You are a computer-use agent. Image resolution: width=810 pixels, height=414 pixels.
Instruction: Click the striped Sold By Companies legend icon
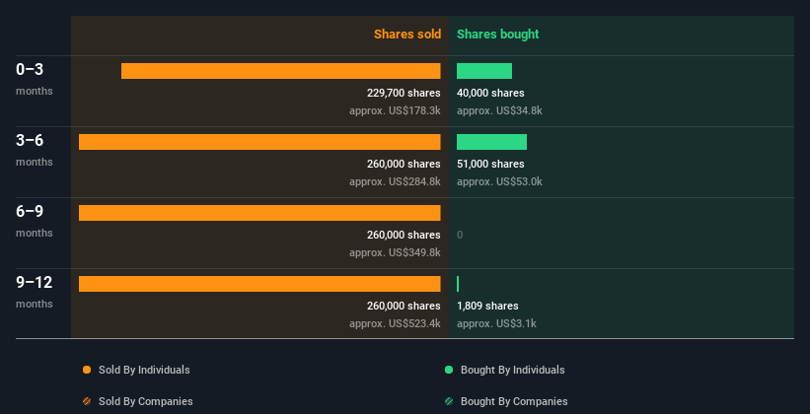point(87,402)
